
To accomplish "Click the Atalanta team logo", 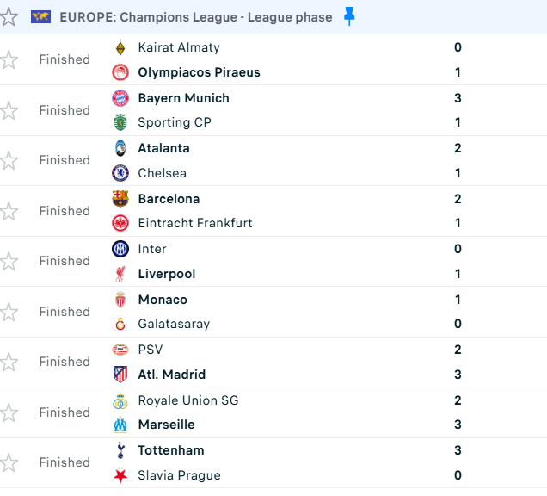I will pyautogui.click(x=120, y=148).
